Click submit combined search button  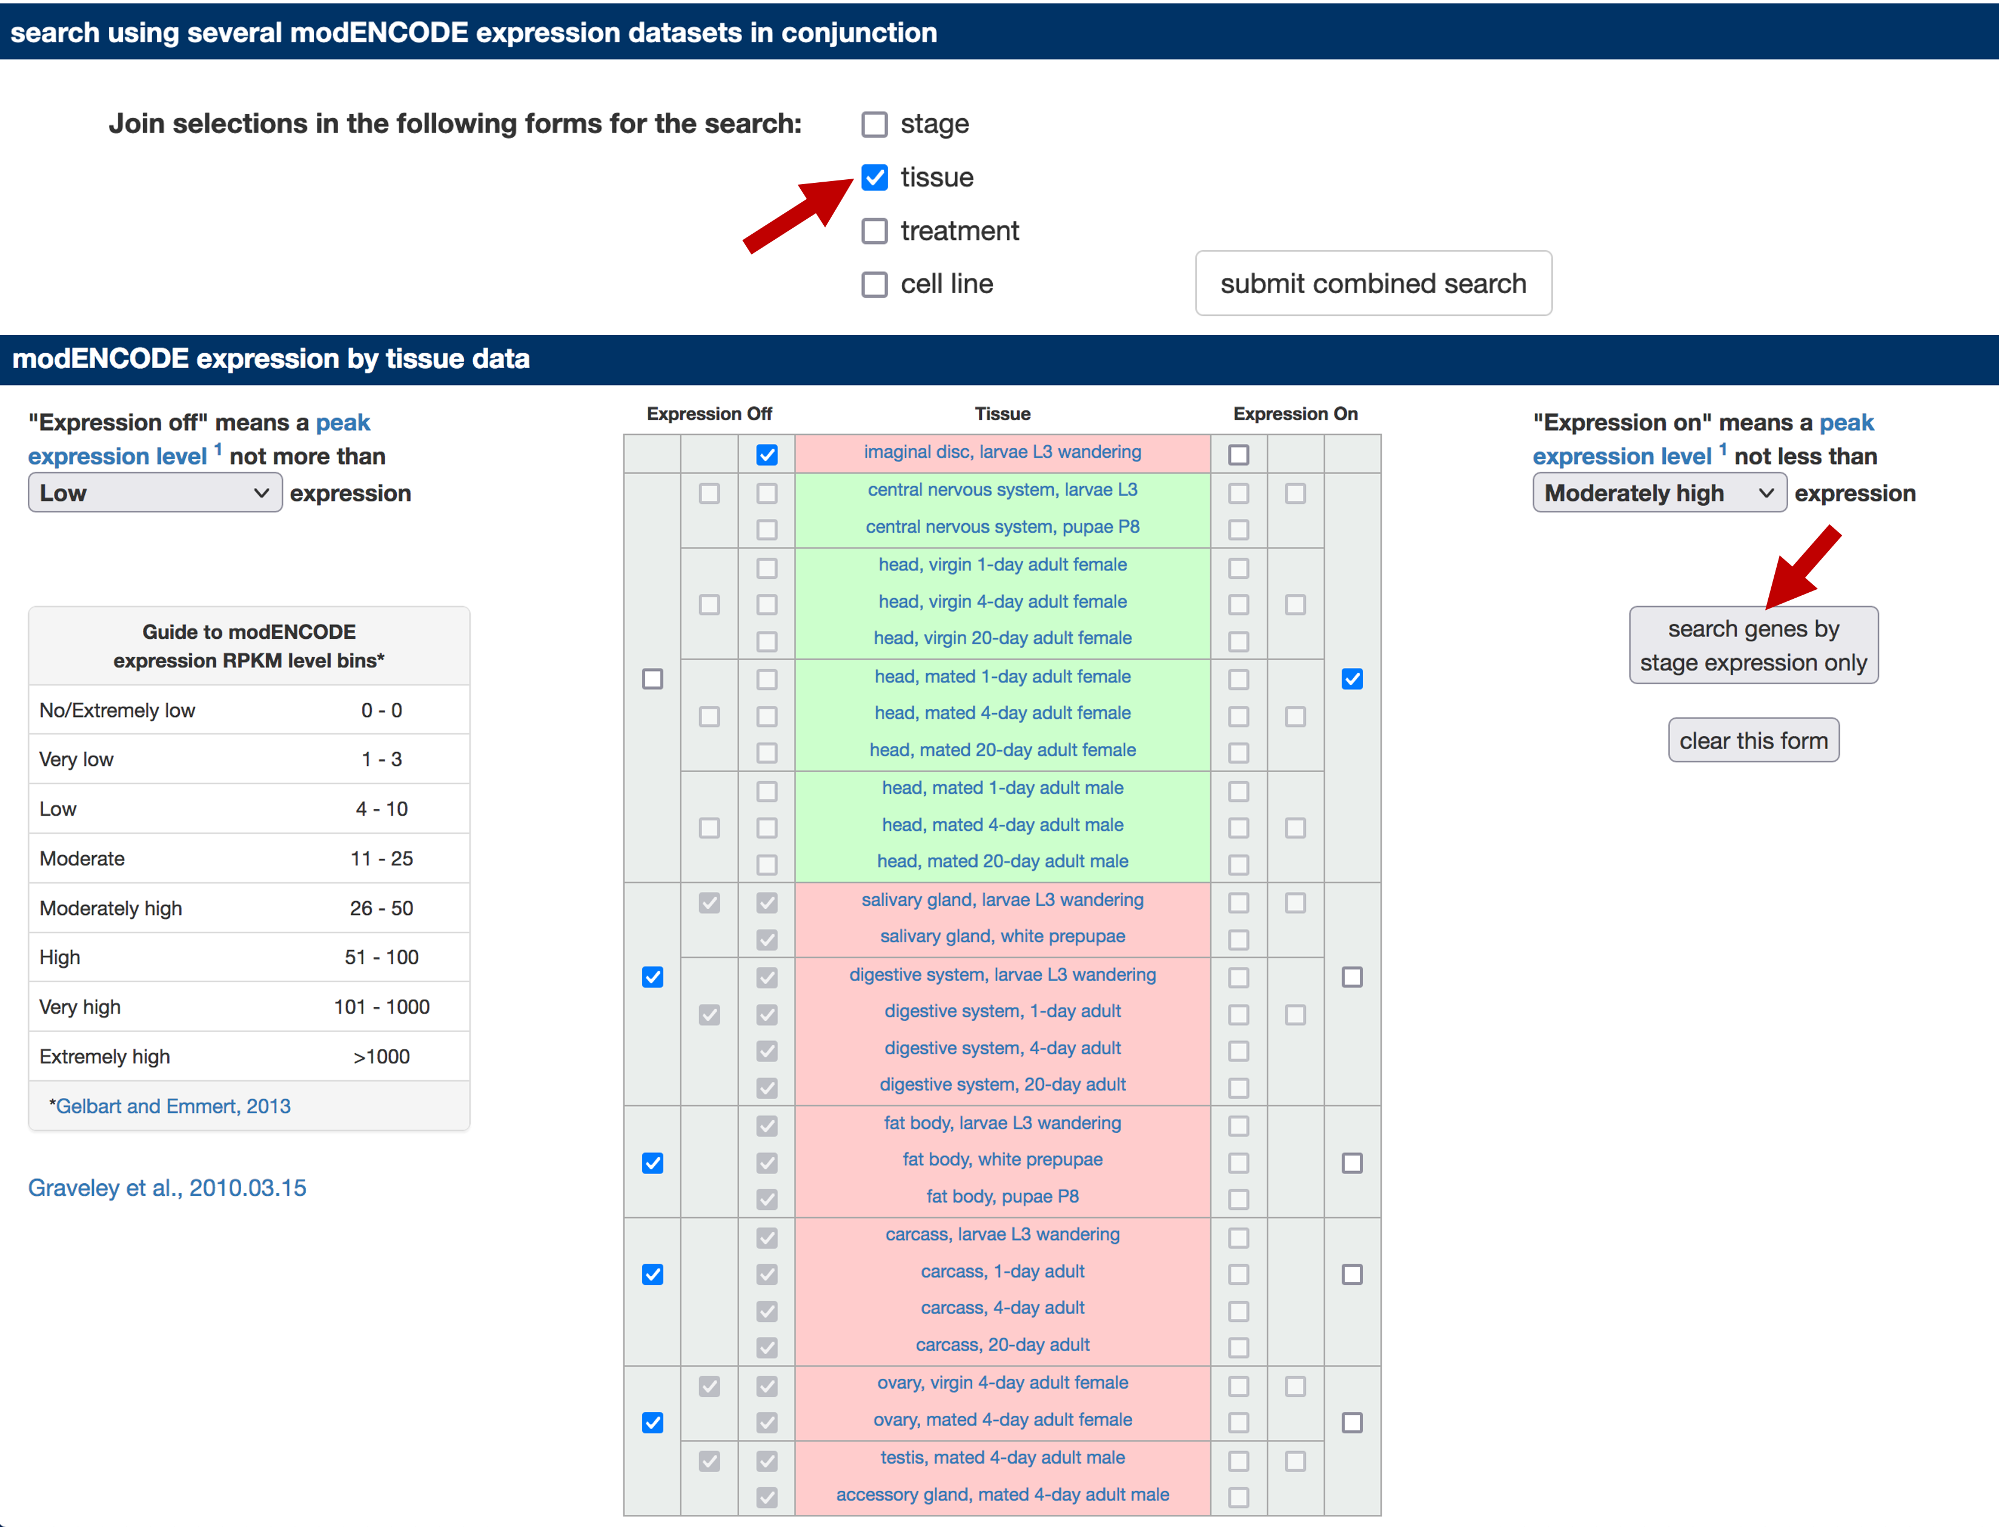1373,283
